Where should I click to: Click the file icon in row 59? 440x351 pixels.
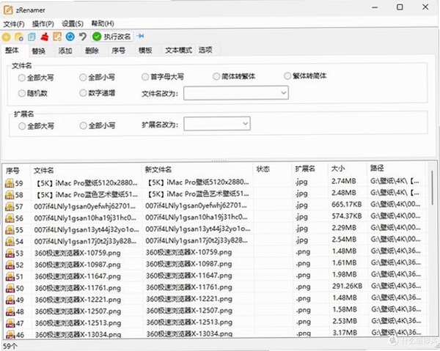click(x=10, y=183)
